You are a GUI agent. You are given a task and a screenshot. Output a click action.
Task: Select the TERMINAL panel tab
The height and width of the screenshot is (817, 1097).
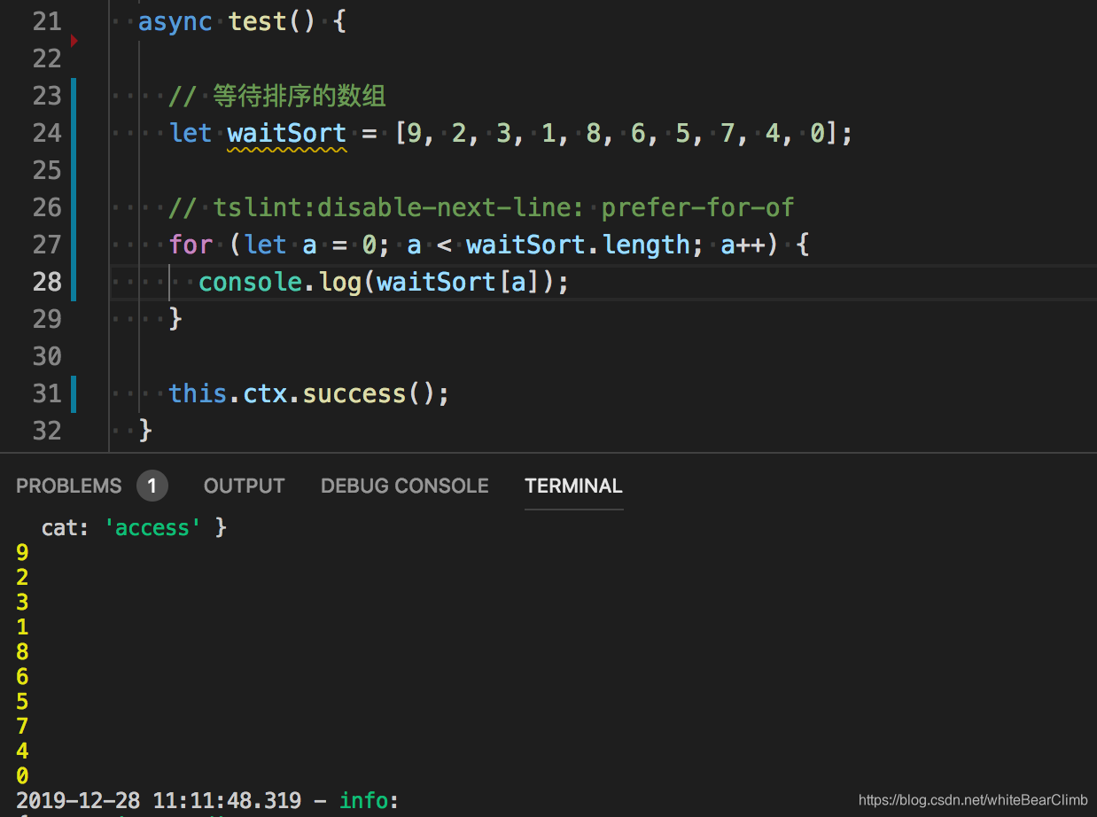coord(573,486)
